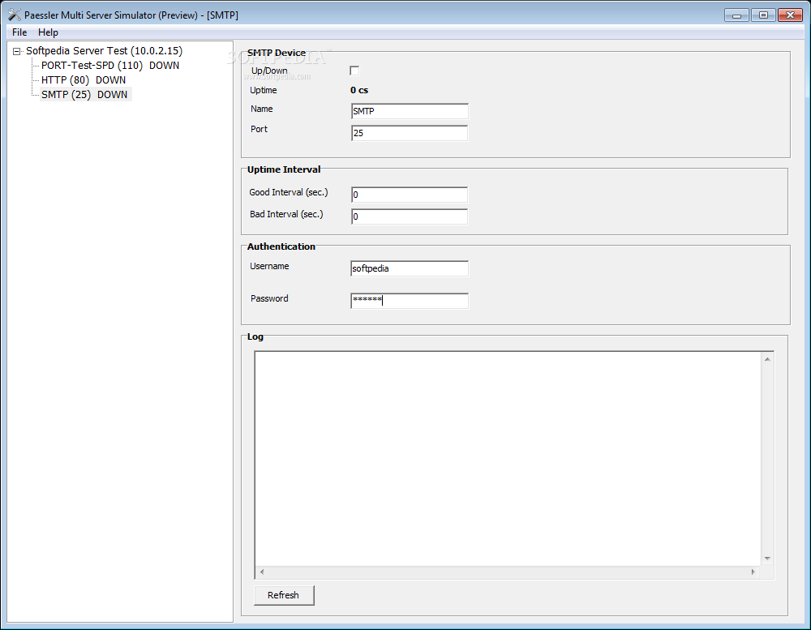Open the Help menu
The image size is (811, 630).
[48, 32]
